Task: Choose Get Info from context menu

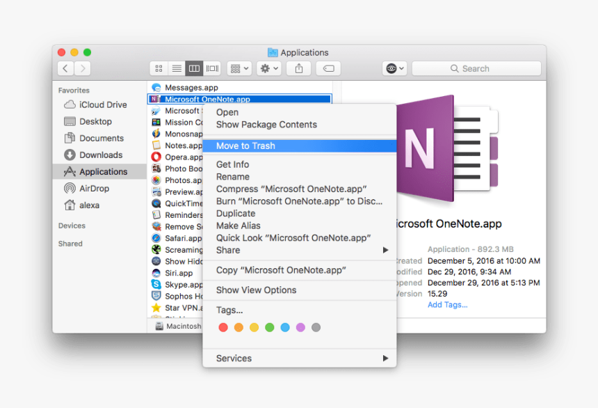Action: [x=300, y=164]
